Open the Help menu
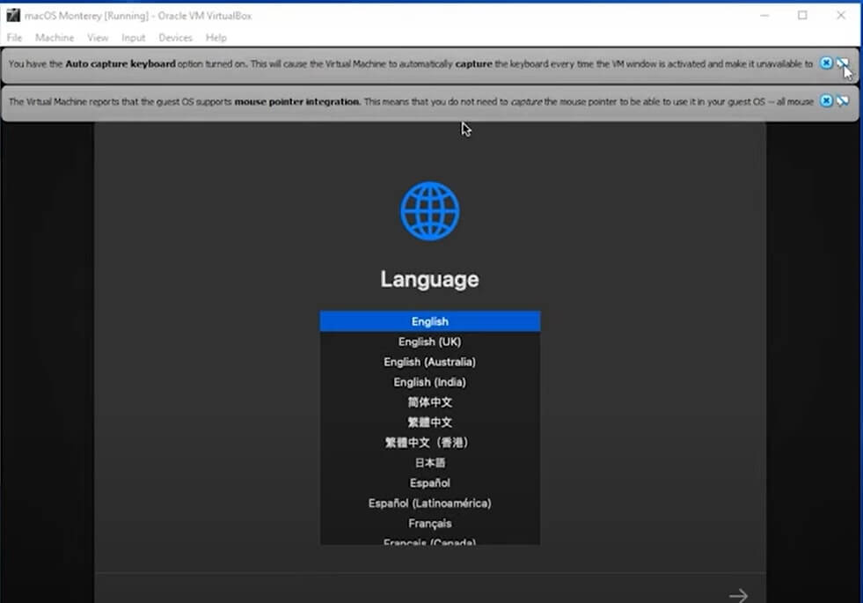This screenshot has height=603, width=863. click(216, 38)
